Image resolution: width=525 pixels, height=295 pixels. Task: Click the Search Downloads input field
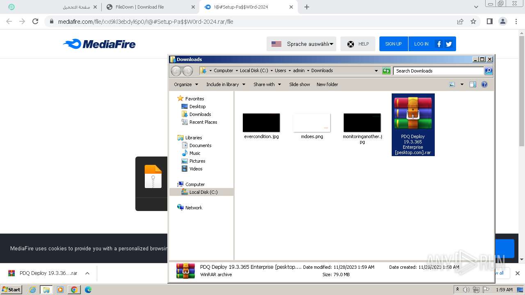click(438, 71)
